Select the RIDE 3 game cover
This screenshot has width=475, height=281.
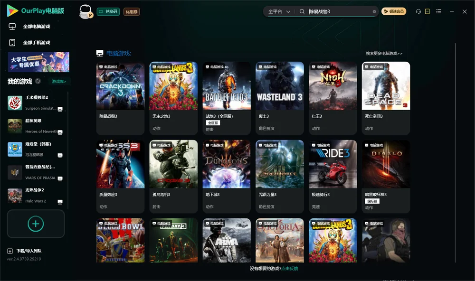pos(332,164)
